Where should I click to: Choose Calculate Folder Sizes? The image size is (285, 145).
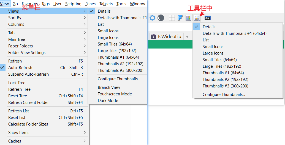point(44,124)
